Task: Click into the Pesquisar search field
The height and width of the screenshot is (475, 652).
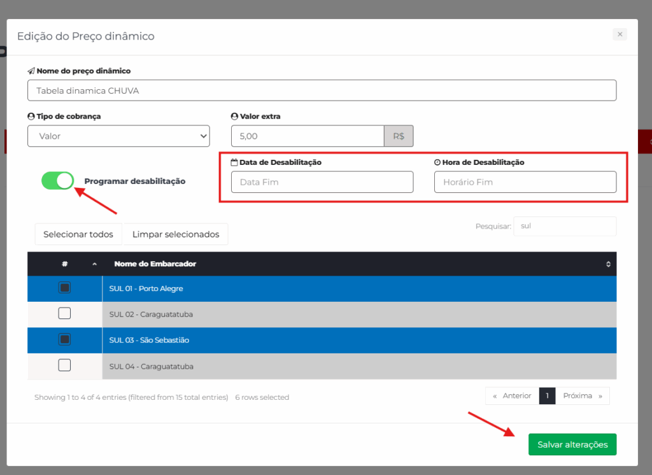Action: (564, 226)
